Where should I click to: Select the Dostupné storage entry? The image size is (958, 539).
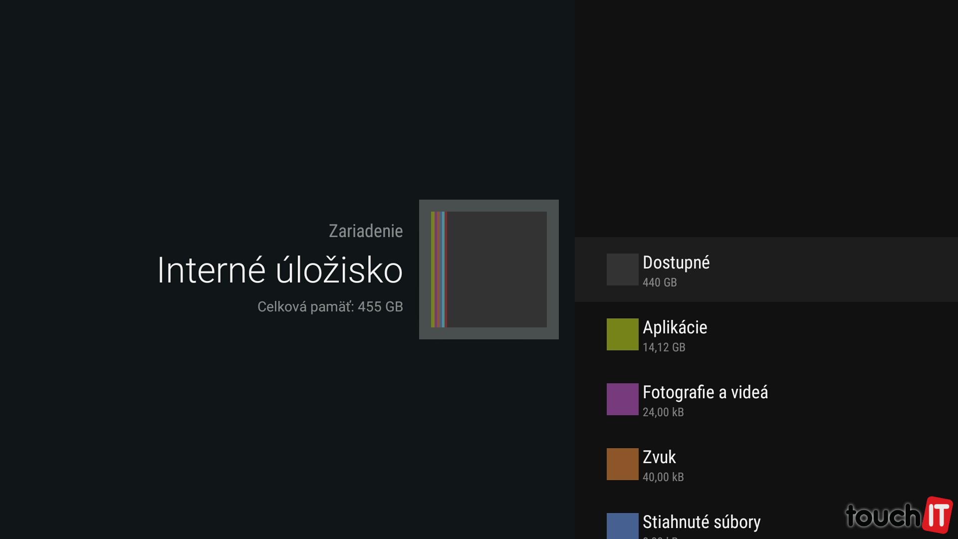point(676,263)
